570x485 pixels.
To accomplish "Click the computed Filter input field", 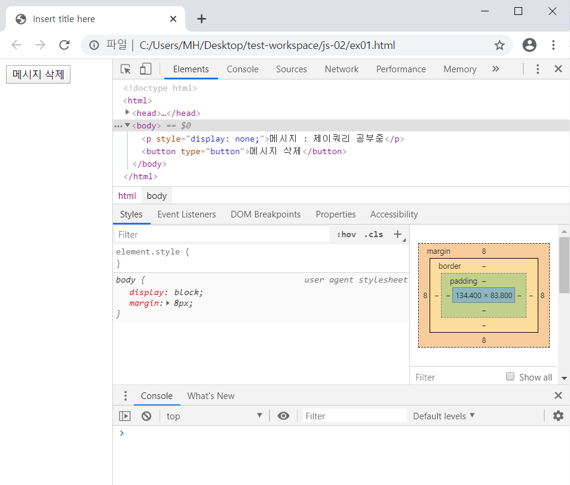I will (x=458, y=377).
